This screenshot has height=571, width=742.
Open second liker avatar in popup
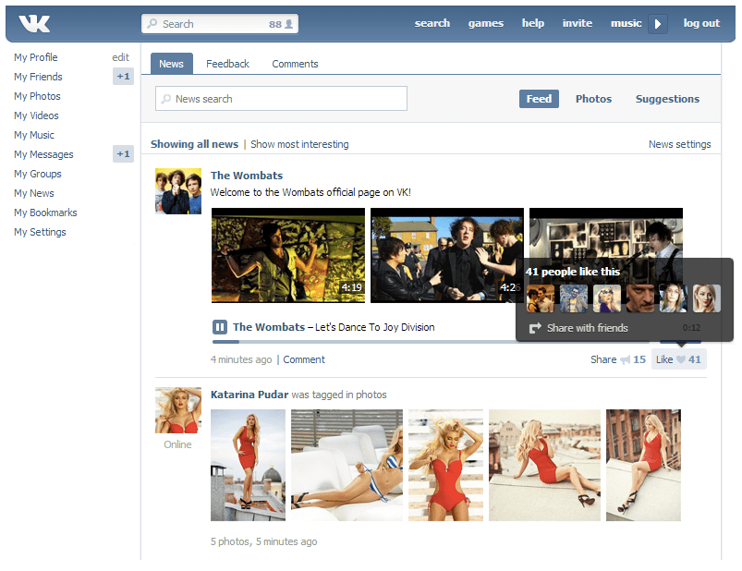click(x=574, y=298)
